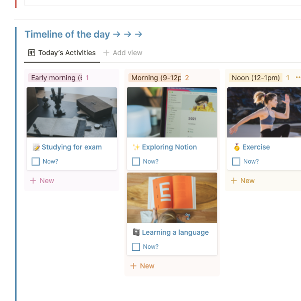Open the Studying for exam card title
Viewport: 301px width, 301px height.
coord(72,147)
